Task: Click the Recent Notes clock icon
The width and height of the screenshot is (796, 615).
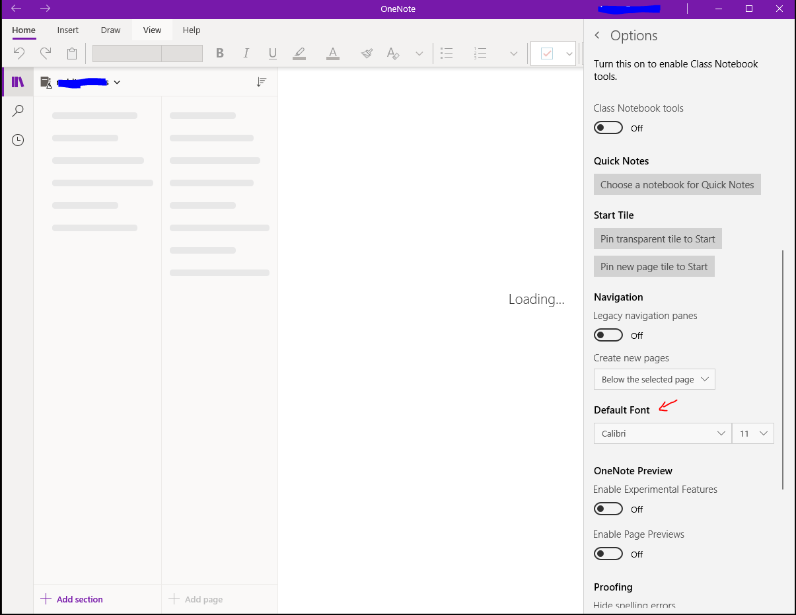Action: click(x=17, y=139)
